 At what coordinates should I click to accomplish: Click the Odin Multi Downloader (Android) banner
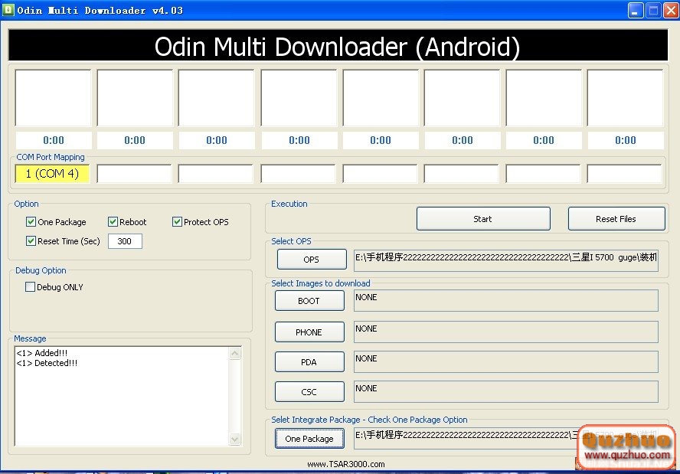click(338, 45)
